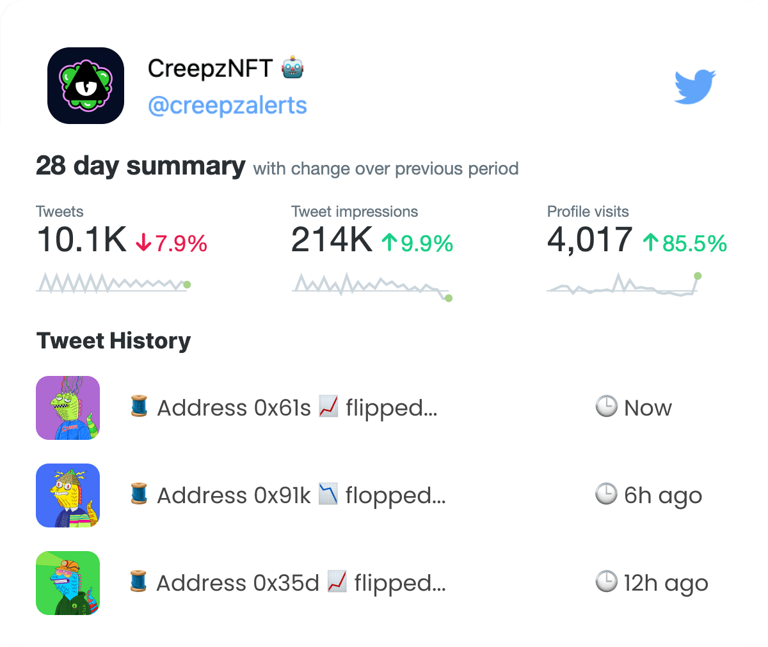The width and height of the screenshot is (768, 647).
Task: Click the upward chart emoji on address 0x61s
Action: point(328,407)
